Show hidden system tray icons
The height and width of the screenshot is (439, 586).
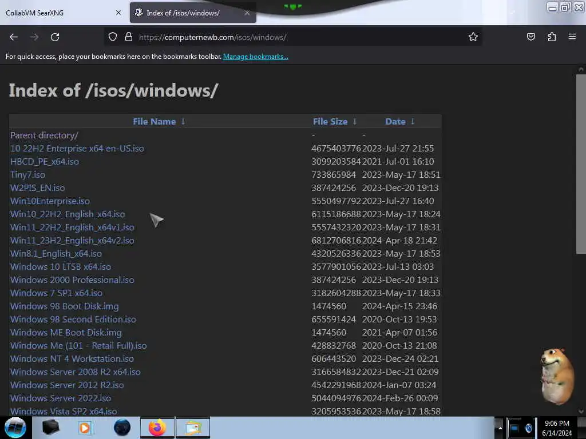[500, 428]
